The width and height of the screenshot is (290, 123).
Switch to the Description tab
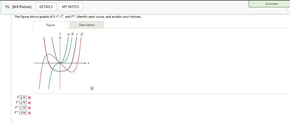(87, 25)
